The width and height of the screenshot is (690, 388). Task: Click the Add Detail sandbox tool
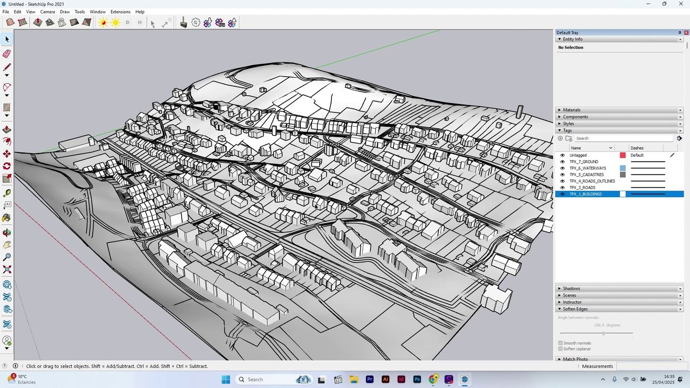point(74,23)
